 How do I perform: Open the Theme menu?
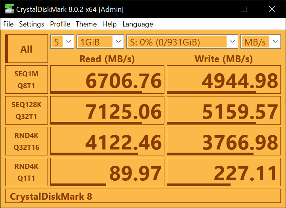click(86, 24)
